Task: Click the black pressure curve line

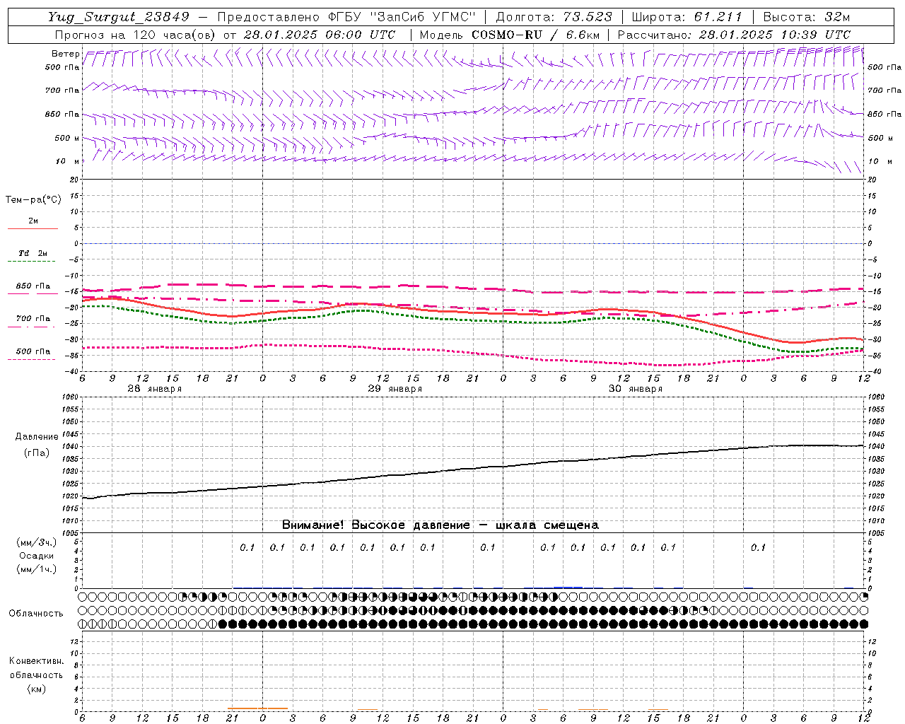Action: click(473, 469)
